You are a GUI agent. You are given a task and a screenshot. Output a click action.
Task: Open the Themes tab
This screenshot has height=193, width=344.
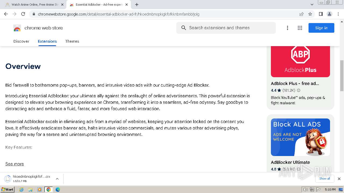[72, 41]
